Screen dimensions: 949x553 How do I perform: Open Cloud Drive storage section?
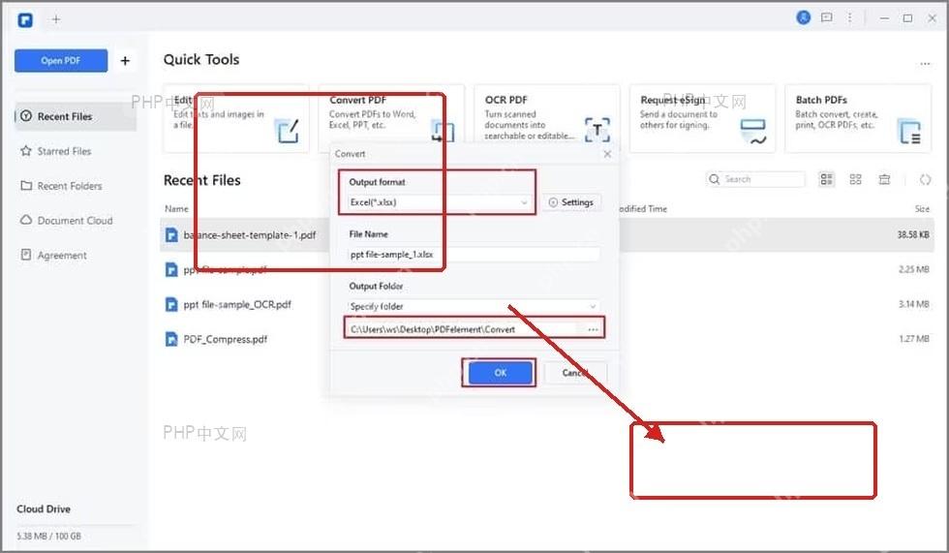pyautogui.click(x=44, y=508)
